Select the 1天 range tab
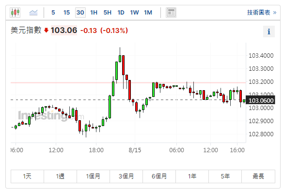This screenshot has width=284, height=191. coord(27,176)
